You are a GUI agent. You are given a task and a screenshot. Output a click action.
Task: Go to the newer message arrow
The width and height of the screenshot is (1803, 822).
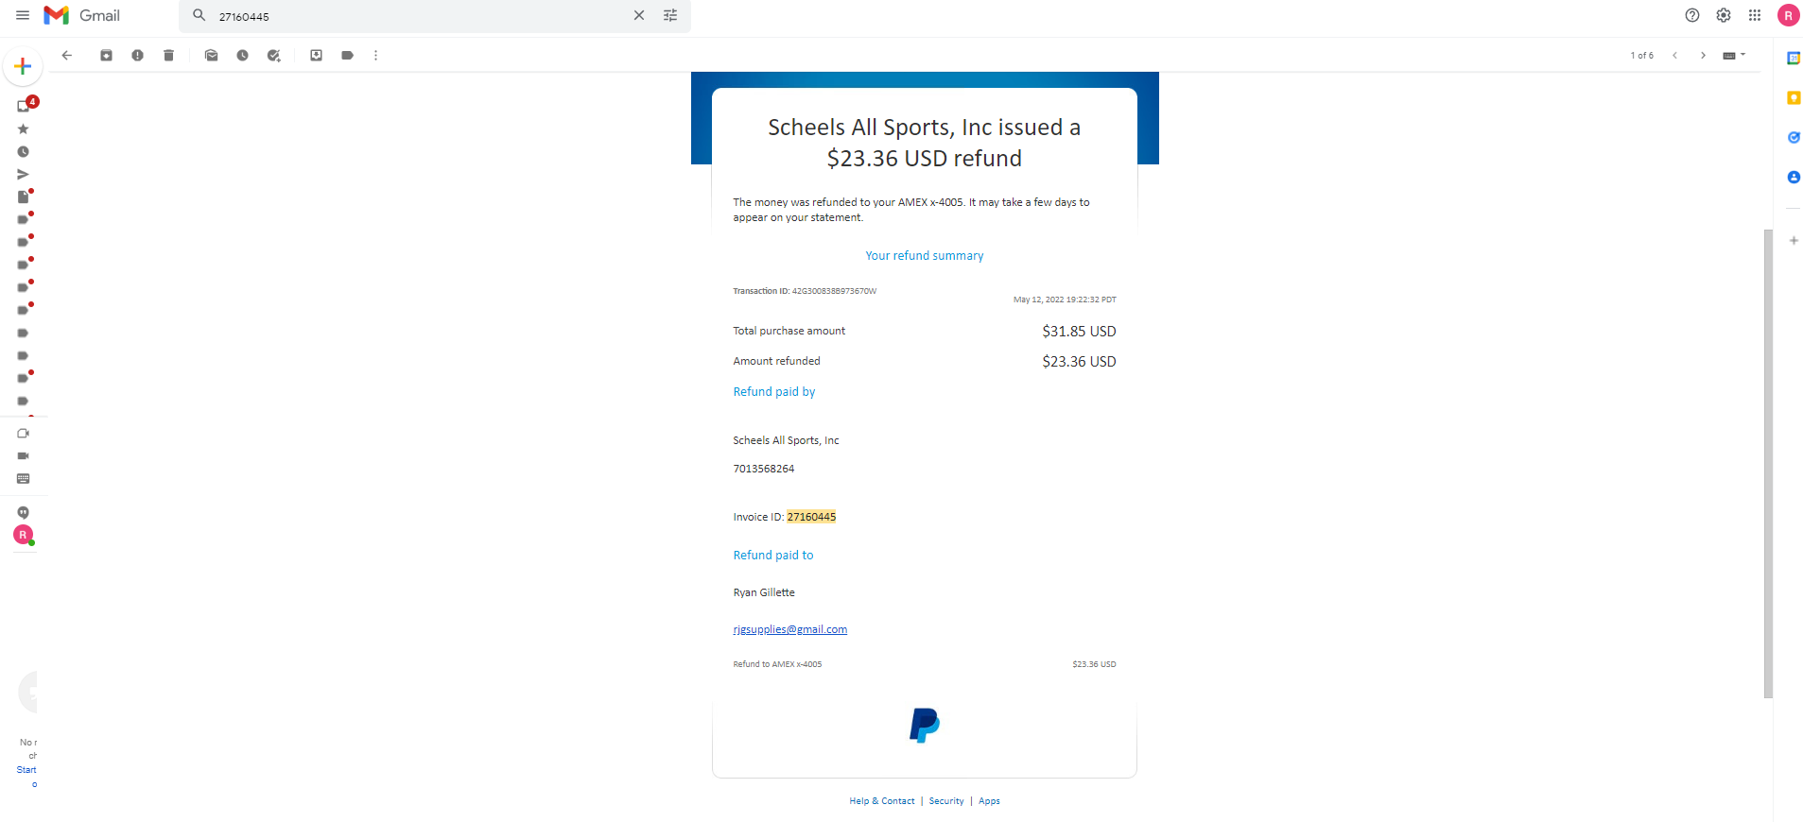pyautogui.click(x=1674, y=55)
